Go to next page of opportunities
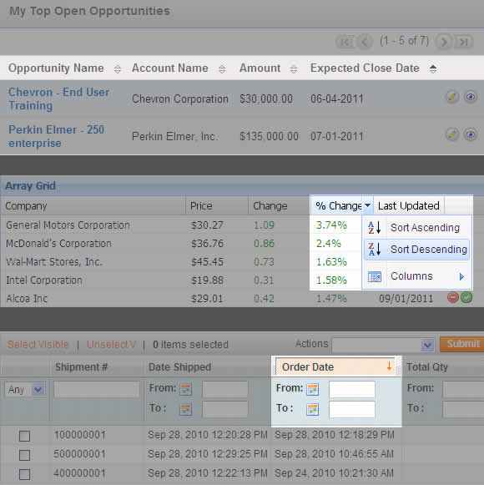 (x=444, y=42)
